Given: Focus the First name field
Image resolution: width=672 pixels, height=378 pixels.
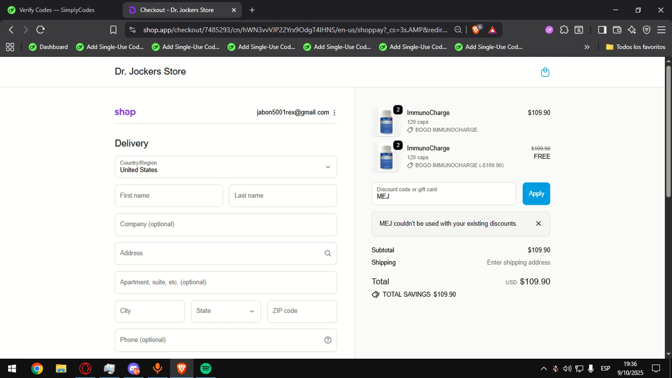Looking at the screenshot, I should (x=169, y=196).
